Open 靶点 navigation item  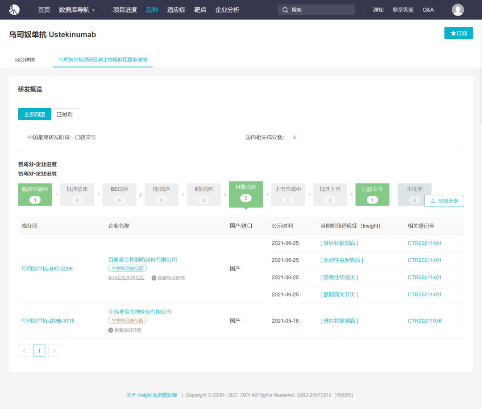(x=200, y=10)
